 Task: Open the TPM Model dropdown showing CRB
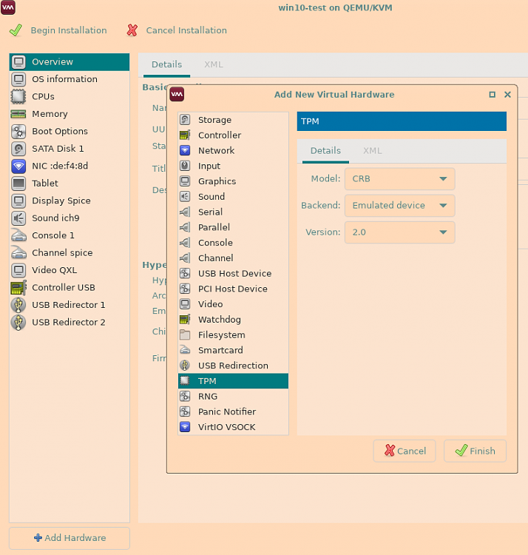(x=399, y=179)
